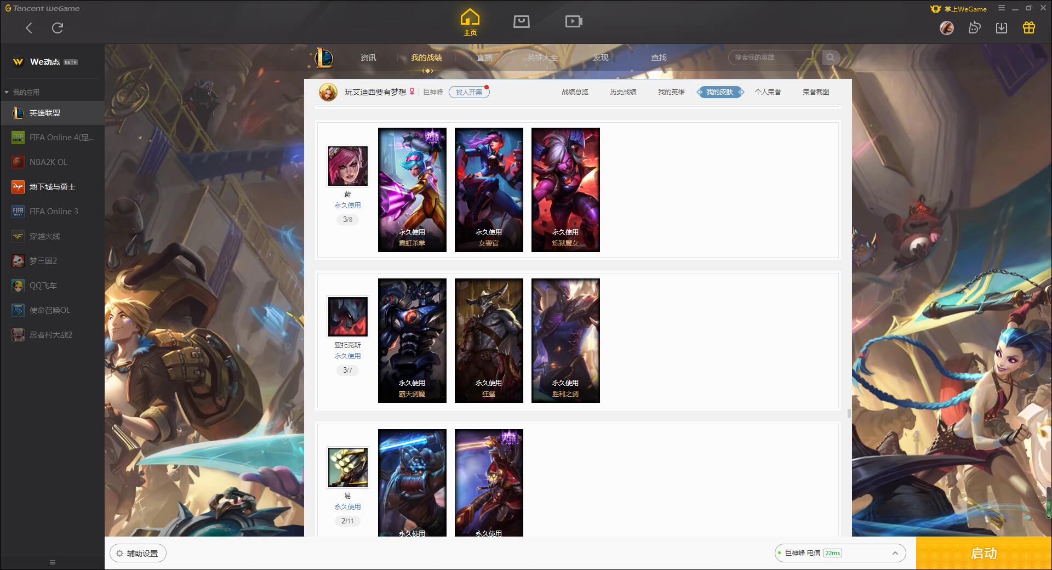Click the 忍者村大战2 sidebar icon
Viewport: 1052px width, 570px height.
coord(18,335)
